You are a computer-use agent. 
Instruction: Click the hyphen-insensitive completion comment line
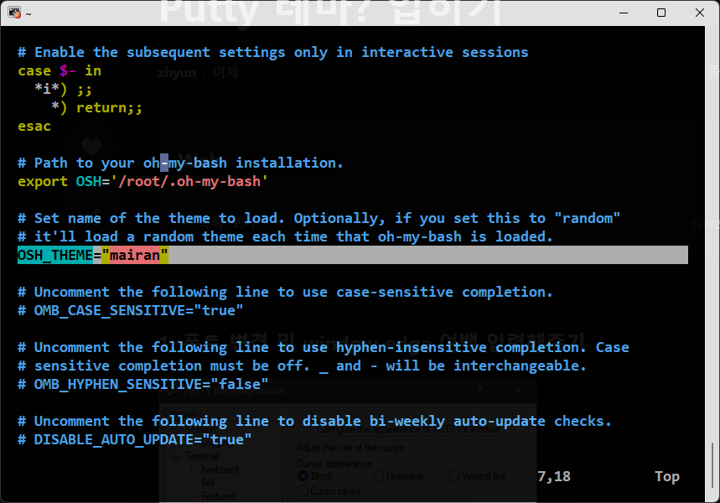click(x=324, y=347)
